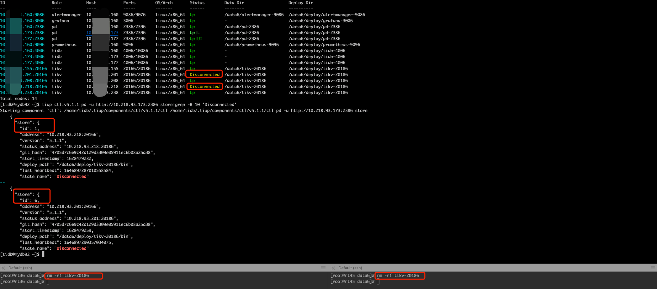Click the Ports column header
Viewport: 657px width, 289px height.
(129, 3)
